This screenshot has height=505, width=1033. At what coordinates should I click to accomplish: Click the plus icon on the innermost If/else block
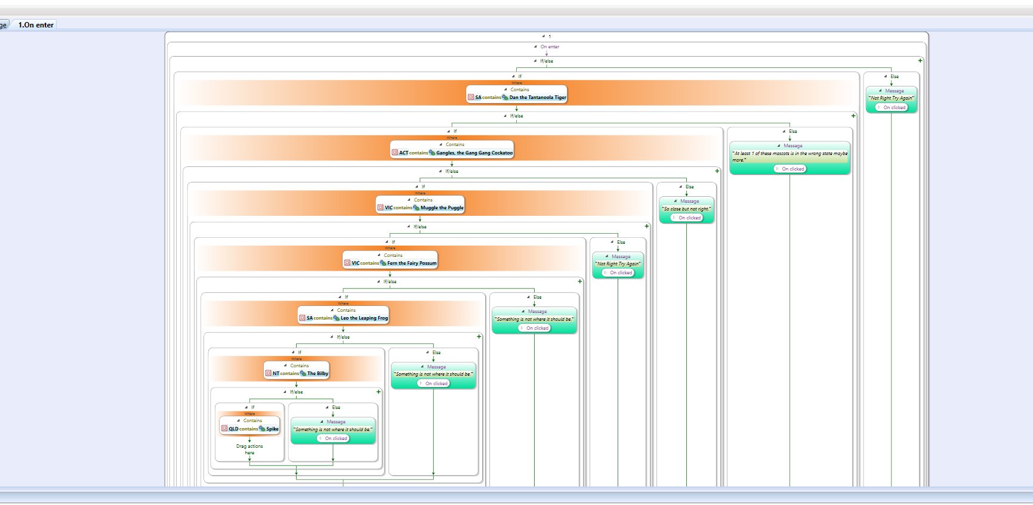378,392
